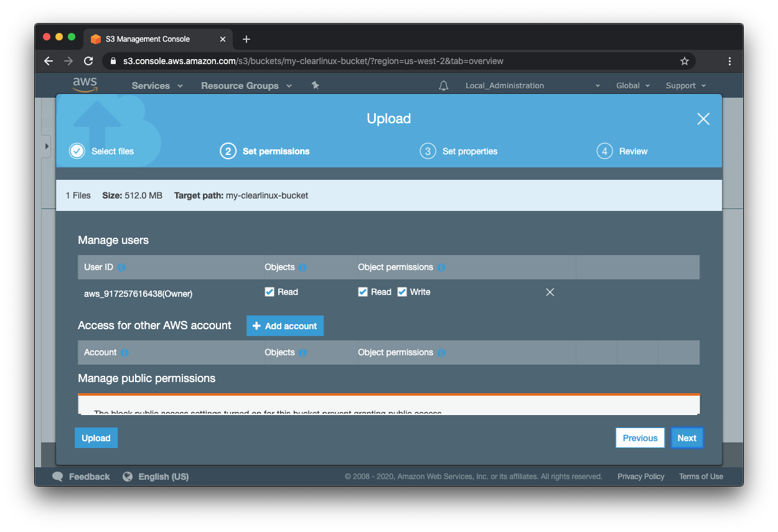Disable the Object permissions Write checkbox
The height and width of the screenshot is (532, 778).
click(402, 292)
